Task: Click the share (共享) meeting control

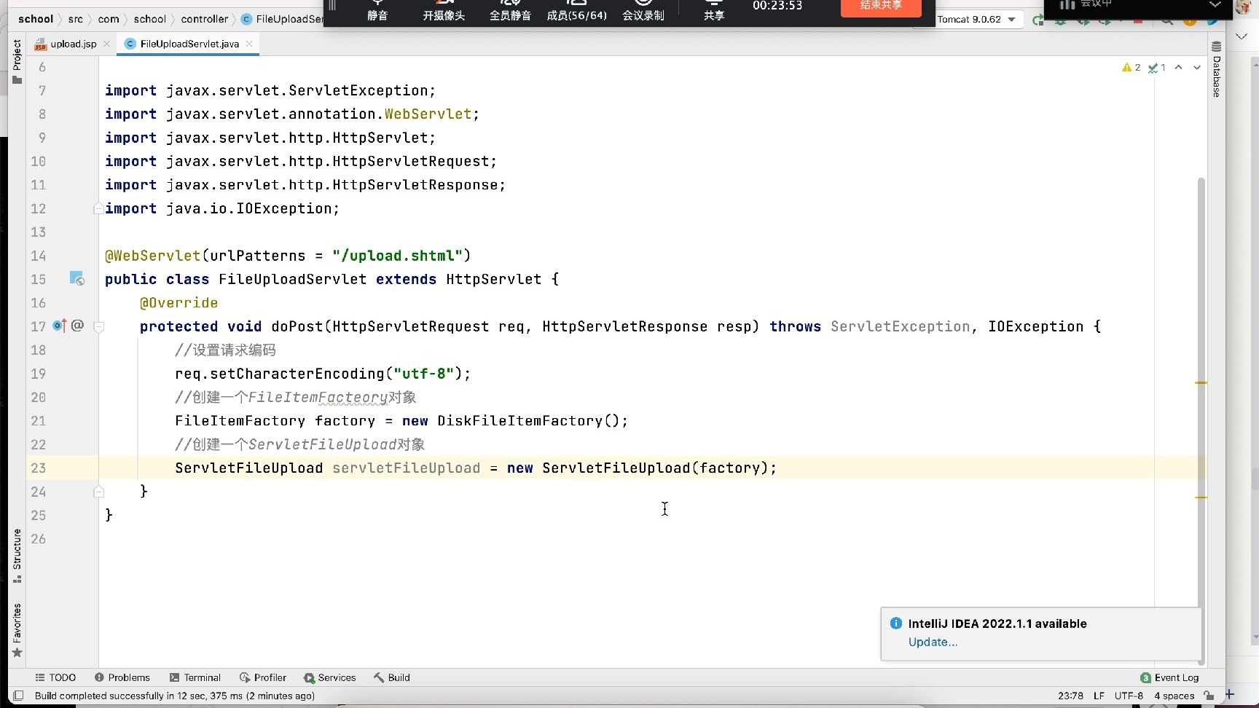Action: point(714,11)
